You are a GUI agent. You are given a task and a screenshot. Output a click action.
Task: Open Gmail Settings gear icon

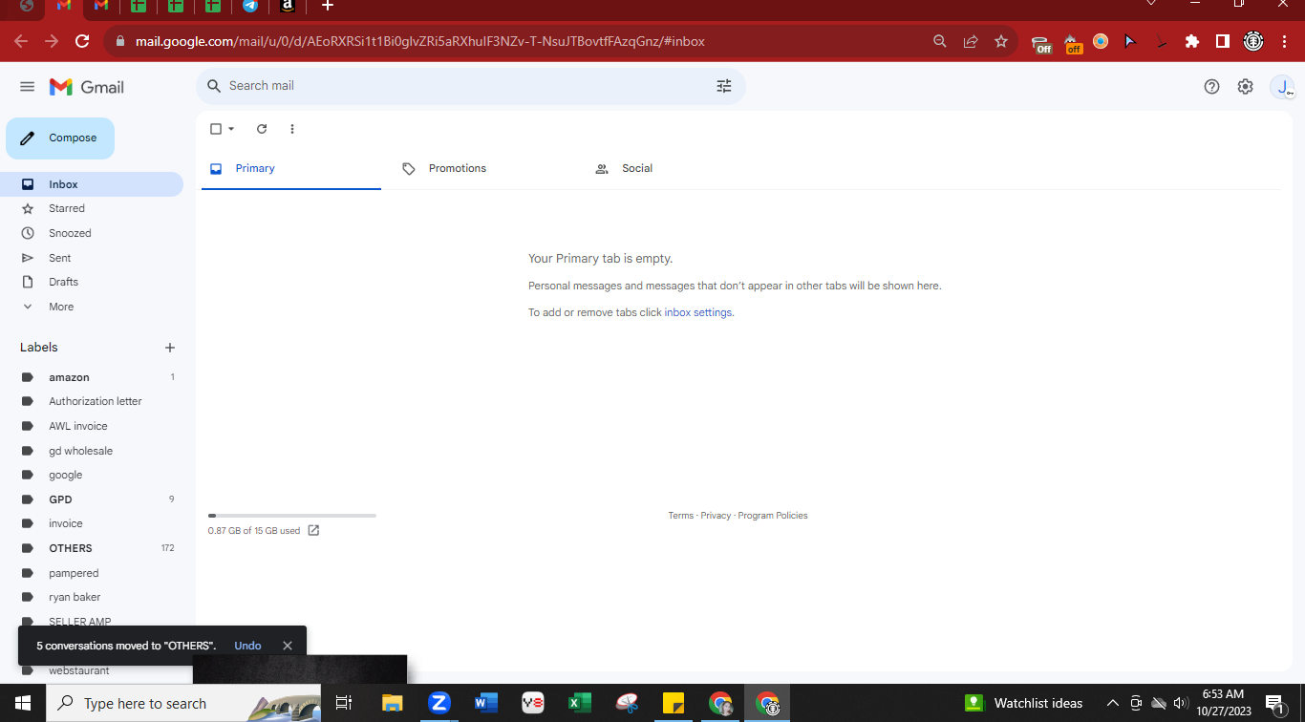[x=1245, y=87]
